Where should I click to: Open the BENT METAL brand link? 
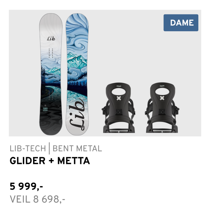coord(77,148)
